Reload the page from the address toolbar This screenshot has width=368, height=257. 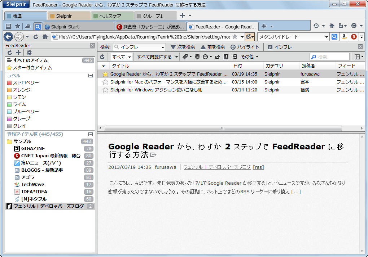36,37
